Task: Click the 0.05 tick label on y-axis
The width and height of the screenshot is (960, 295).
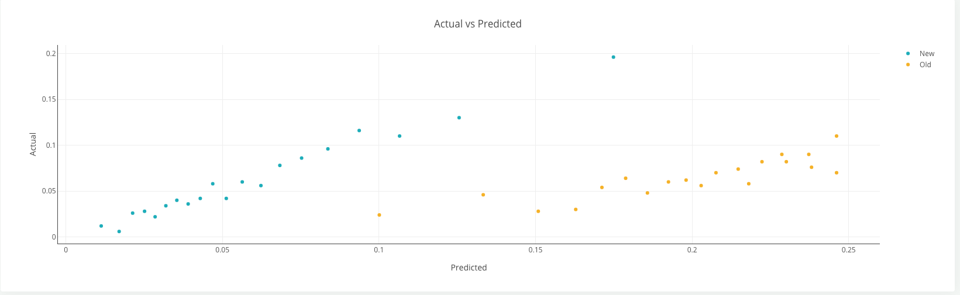Action: pyautogui.click(x=49, y=191)
